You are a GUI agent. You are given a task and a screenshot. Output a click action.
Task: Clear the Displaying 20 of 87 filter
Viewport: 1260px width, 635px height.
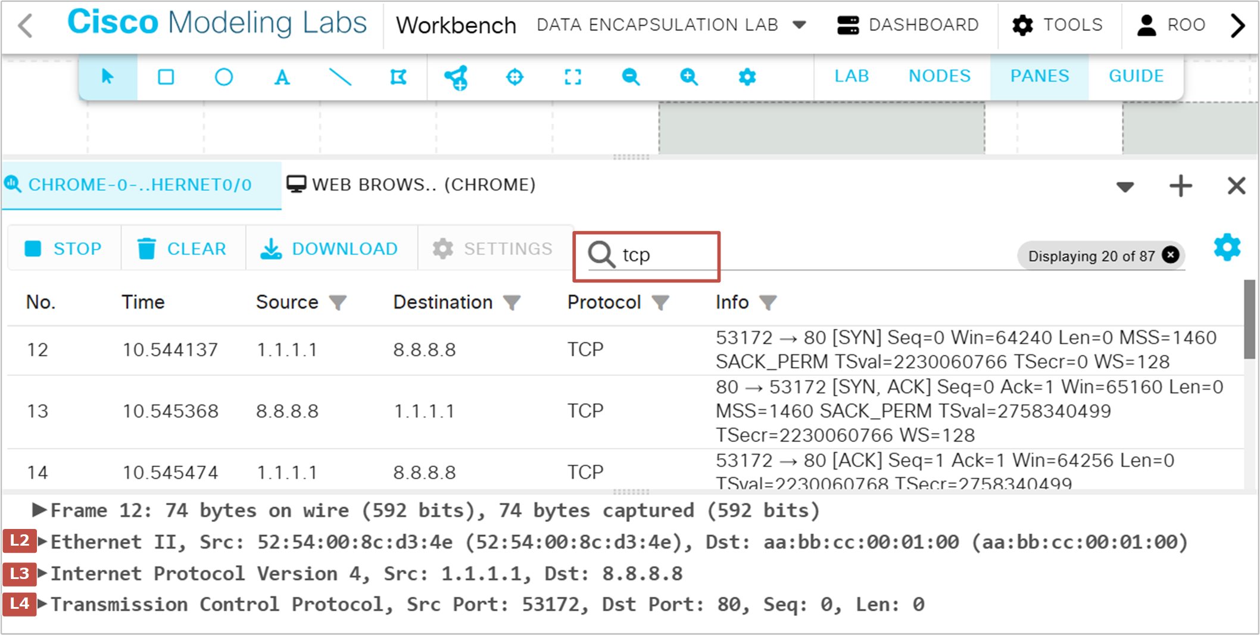click(x=1171, y=255)
